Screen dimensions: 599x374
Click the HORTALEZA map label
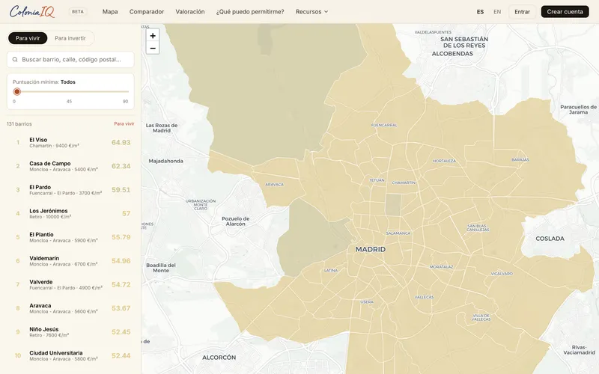444,161
